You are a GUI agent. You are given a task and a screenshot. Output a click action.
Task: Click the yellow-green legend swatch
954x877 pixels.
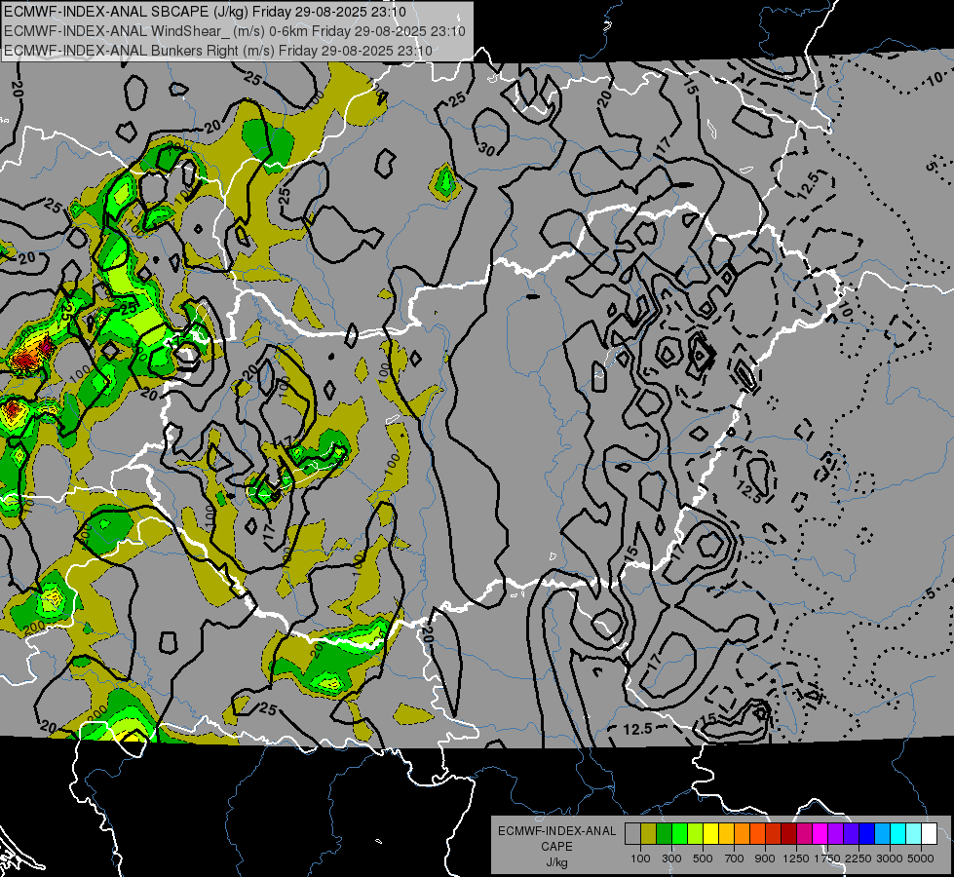pyautogui.click(x=696, y=834)
